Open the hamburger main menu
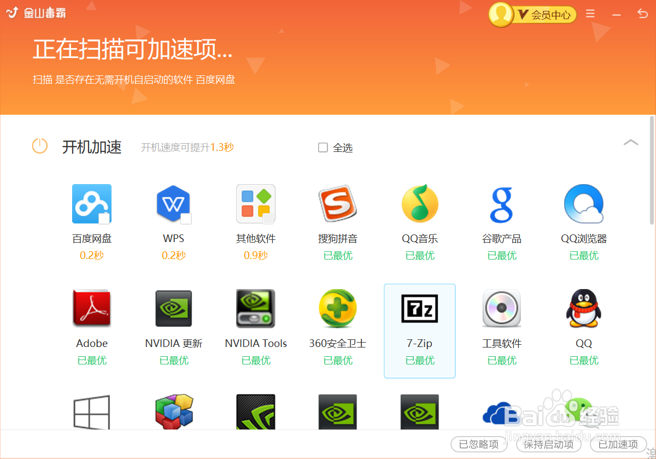Image resolution: width=656 pixels, height=459 pixels. click(x=590, y=14)
